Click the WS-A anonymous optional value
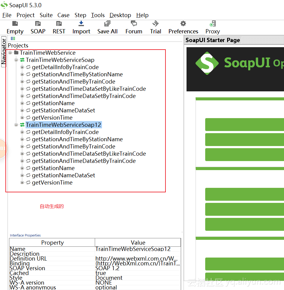The width and height of the screenshot is (284, 290). [x=138, y=287]
